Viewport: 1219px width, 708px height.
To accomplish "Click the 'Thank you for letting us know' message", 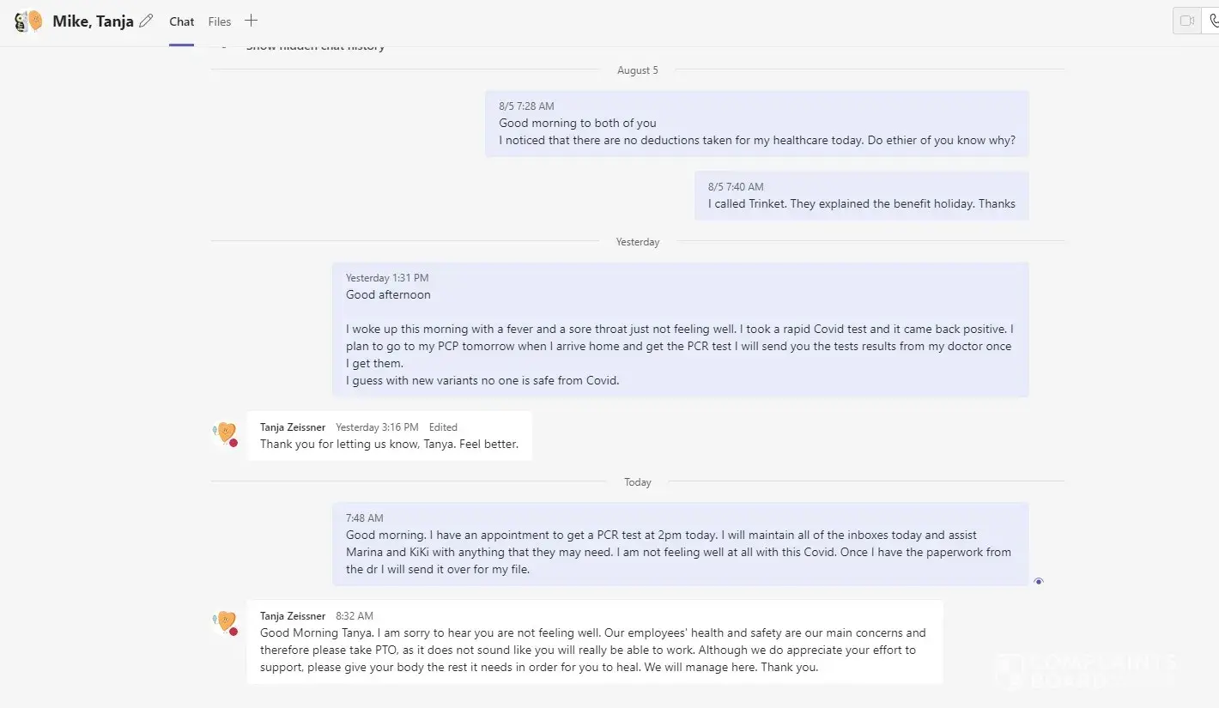I will 389,445.
